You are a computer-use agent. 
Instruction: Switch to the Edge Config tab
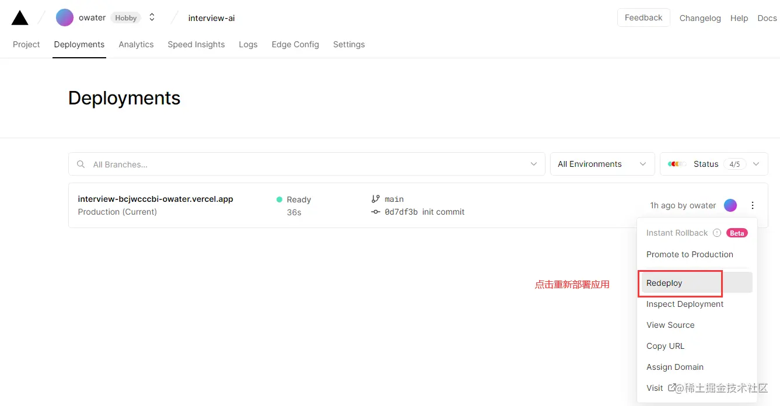coord(295,44)
